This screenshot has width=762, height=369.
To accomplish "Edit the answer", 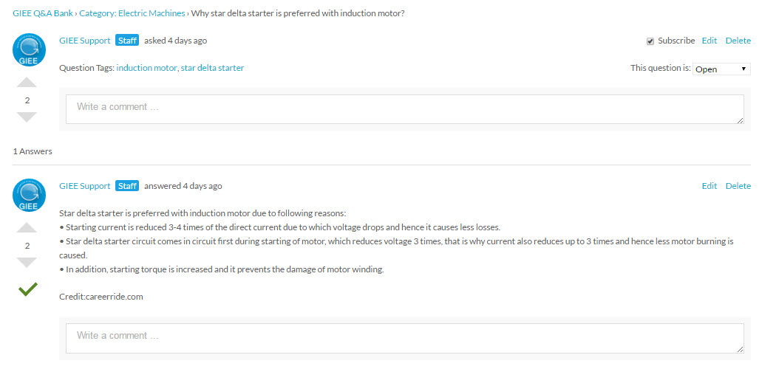I will tap(709, 185).
